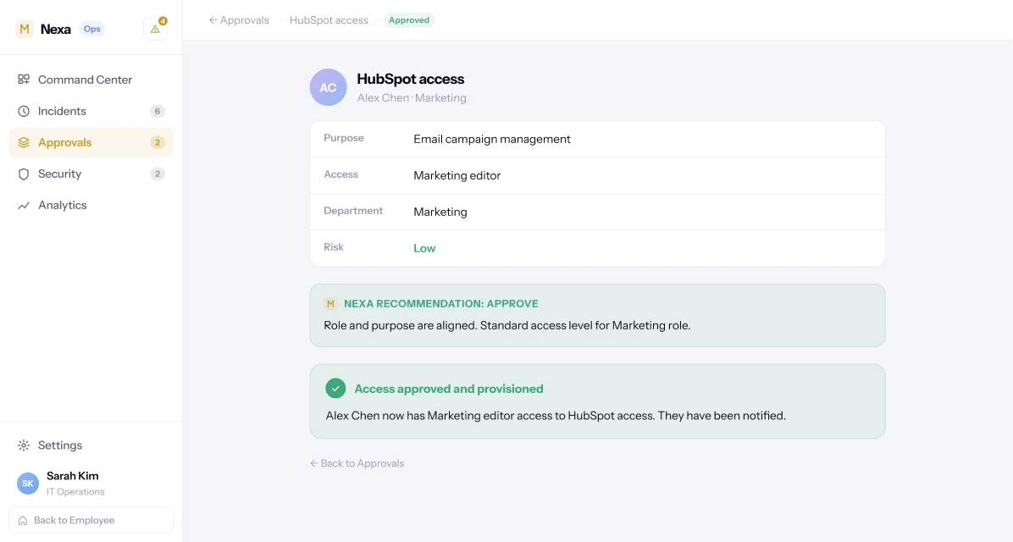Click the IT Operations role text
1013x542 pixels.
pyautogui.click(x=75, y=492)
